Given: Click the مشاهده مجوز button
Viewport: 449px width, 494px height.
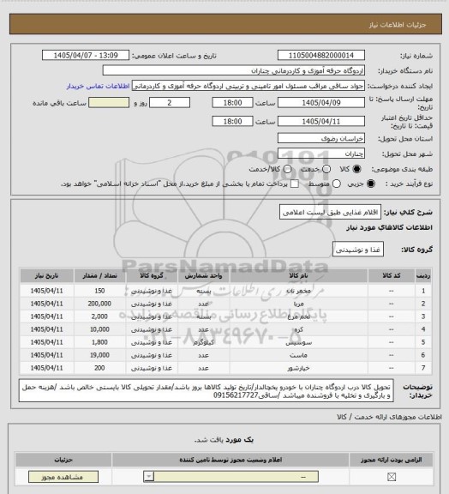Looking at the screenshot, I should tap(63, 477).
